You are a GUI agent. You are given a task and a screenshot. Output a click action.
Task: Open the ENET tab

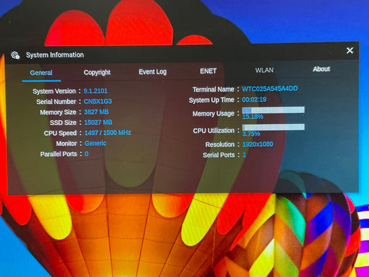(208, 71)
